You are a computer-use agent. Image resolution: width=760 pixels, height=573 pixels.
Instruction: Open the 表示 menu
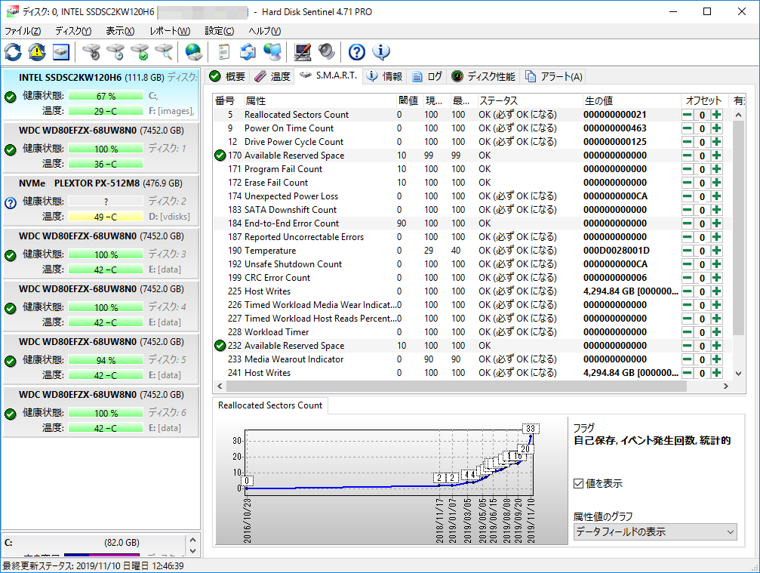pyautogui.click(x=120, y=31)
